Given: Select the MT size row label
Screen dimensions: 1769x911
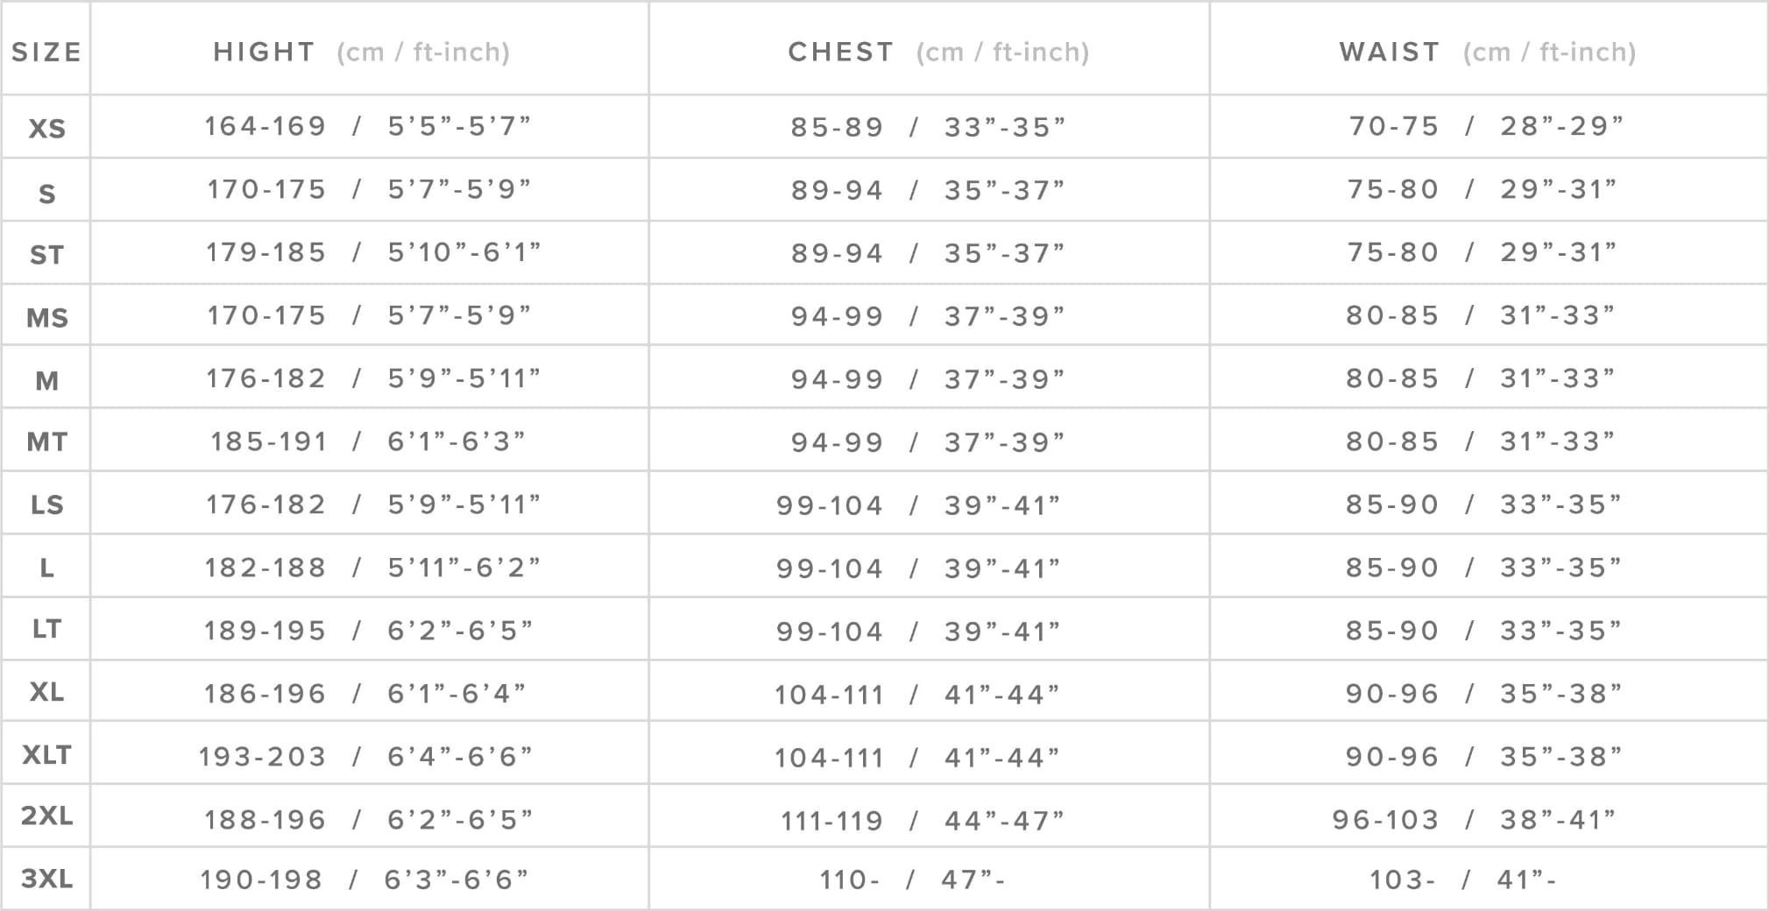Looking at the screenshot, I should [46, 441].
